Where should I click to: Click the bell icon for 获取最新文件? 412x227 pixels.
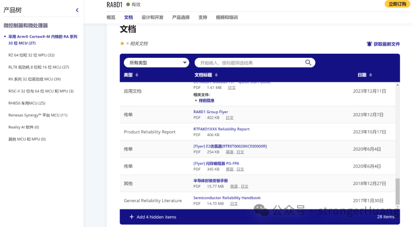[369, 44]
